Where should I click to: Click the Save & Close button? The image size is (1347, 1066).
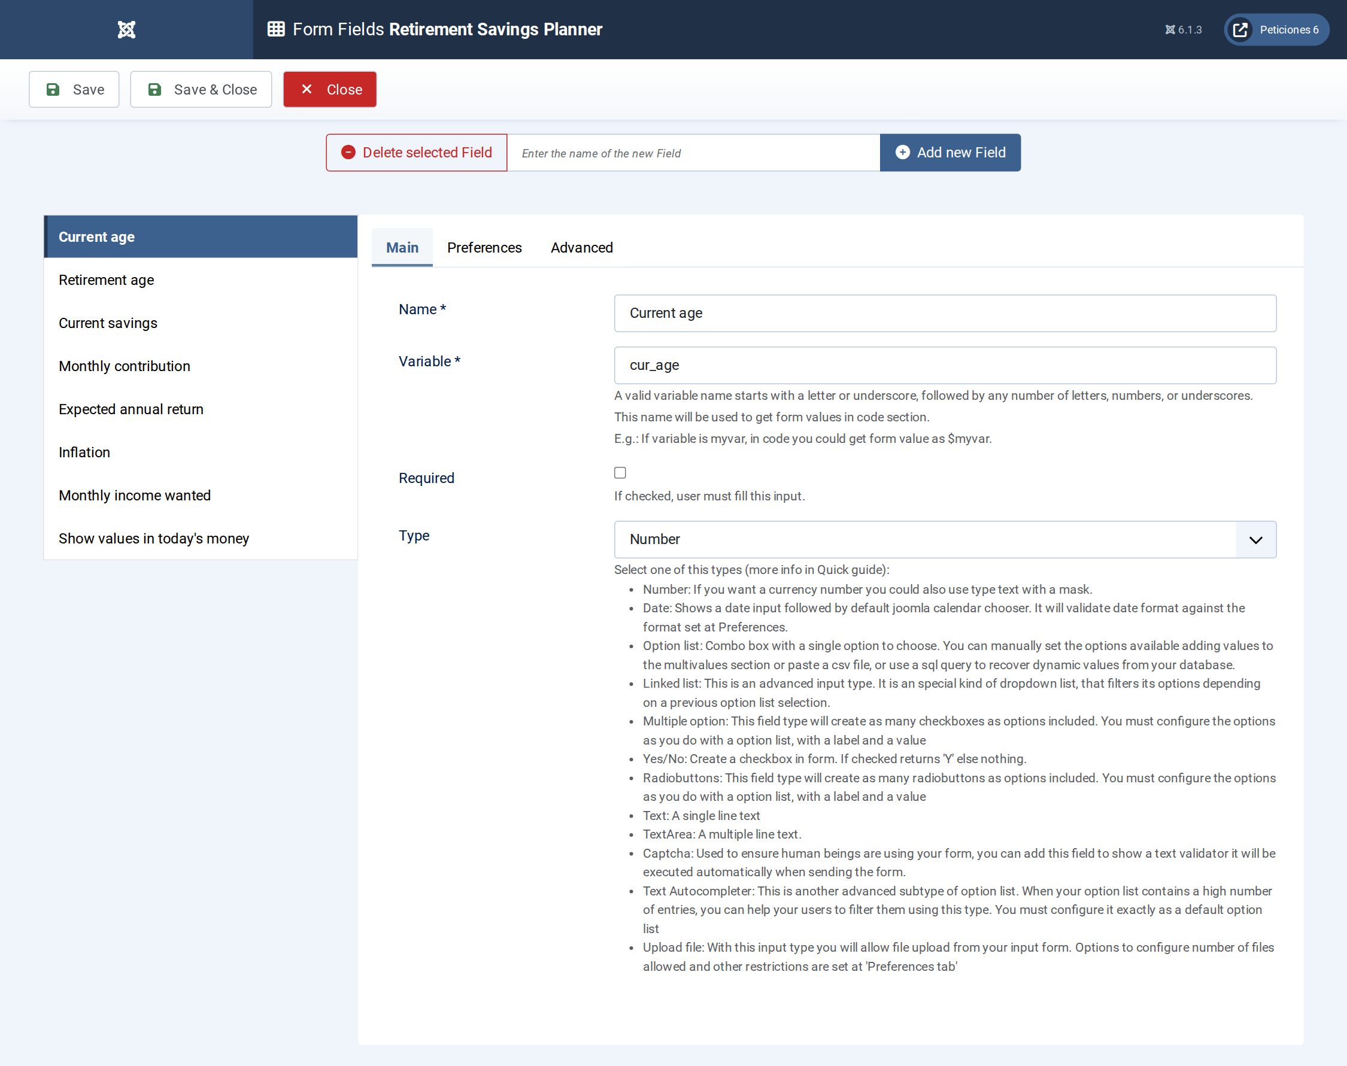point(201,89)
